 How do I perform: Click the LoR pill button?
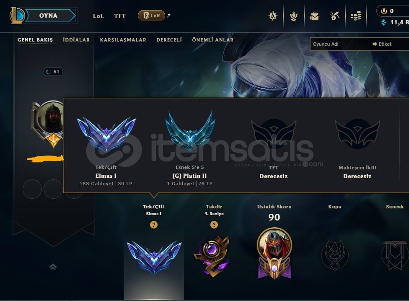pos(151,16)
